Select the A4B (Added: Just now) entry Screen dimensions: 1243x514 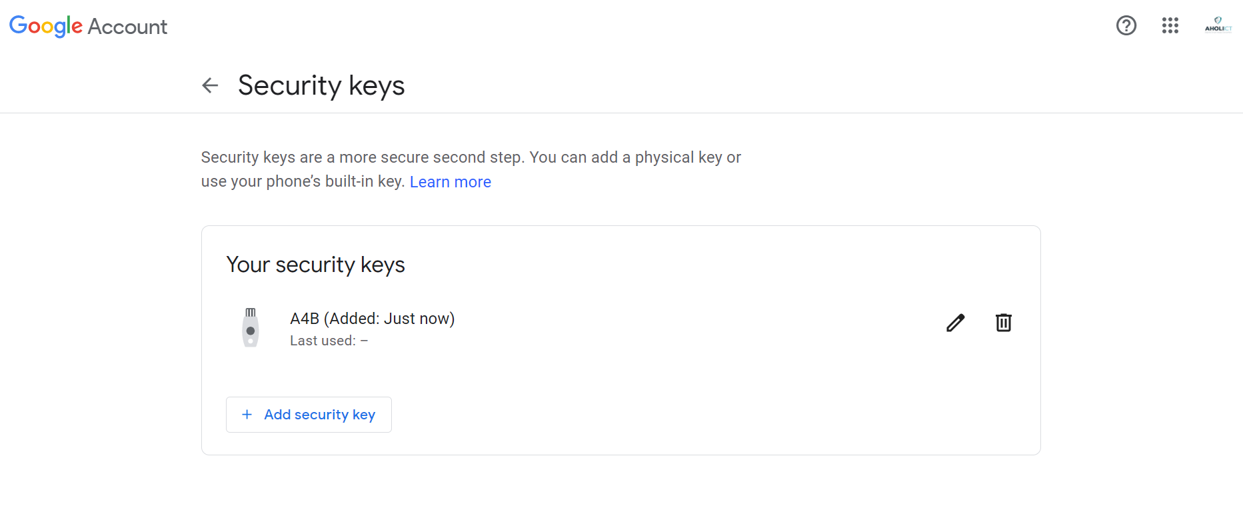pos(373,319)
